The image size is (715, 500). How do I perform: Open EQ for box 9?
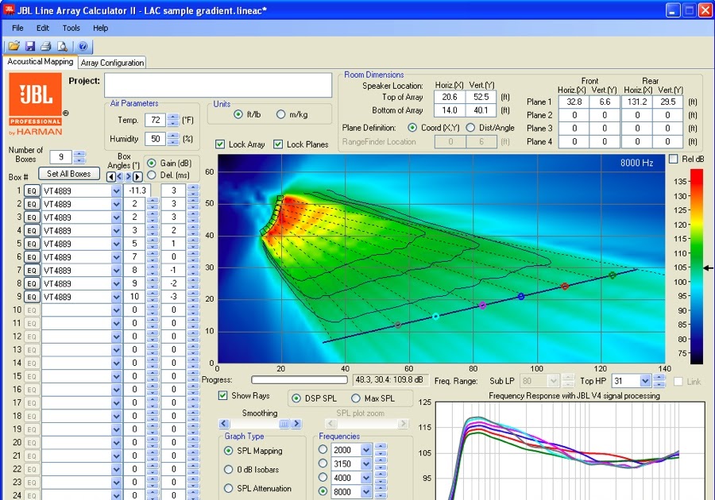click(32, 297)
